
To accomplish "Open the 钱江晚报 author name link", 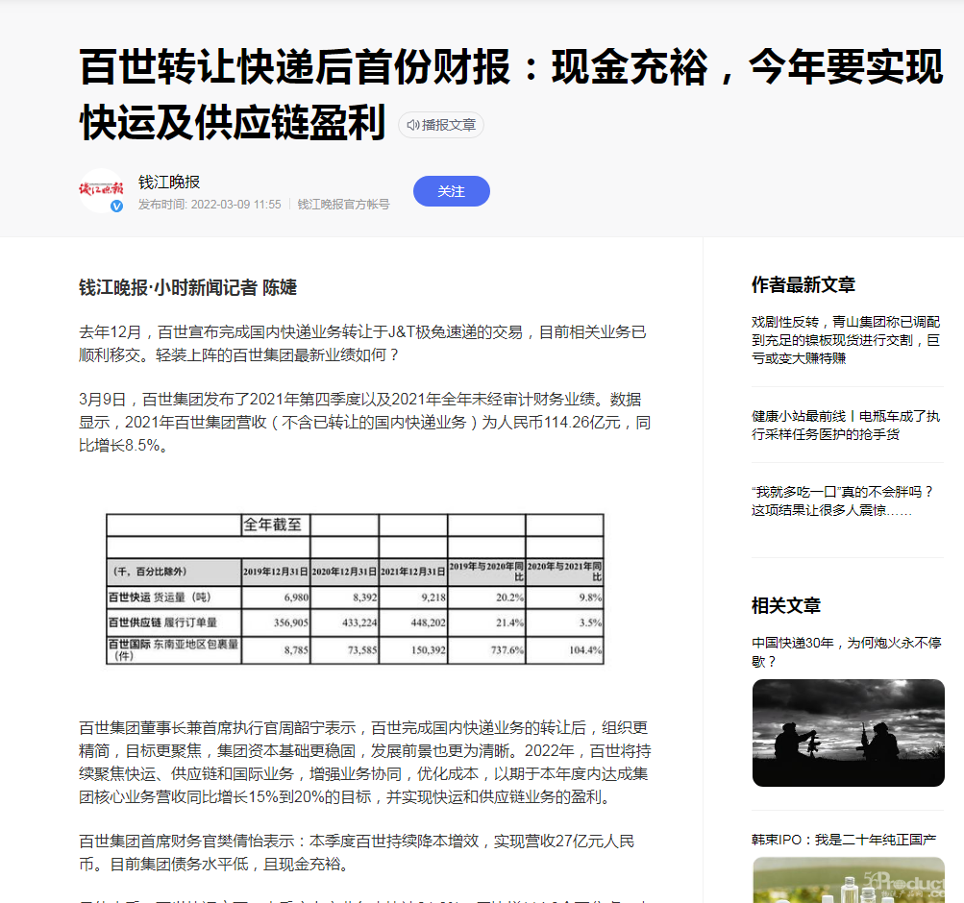I will (x=169, y=182).
